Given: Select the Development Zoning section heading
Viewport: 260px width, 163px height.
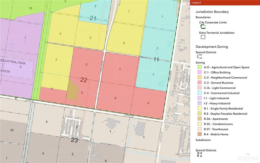Looking at the screenshot, I should (x=212, y=47).
